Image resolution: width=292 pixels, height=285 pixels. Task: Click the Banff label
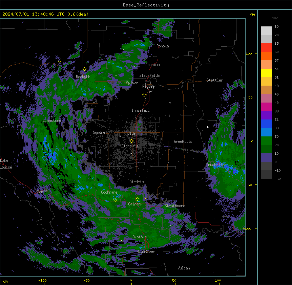(42, 192)
